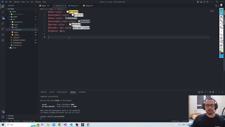Open the Accounts icon at activity bar bottom

click(x=3, y=111)
